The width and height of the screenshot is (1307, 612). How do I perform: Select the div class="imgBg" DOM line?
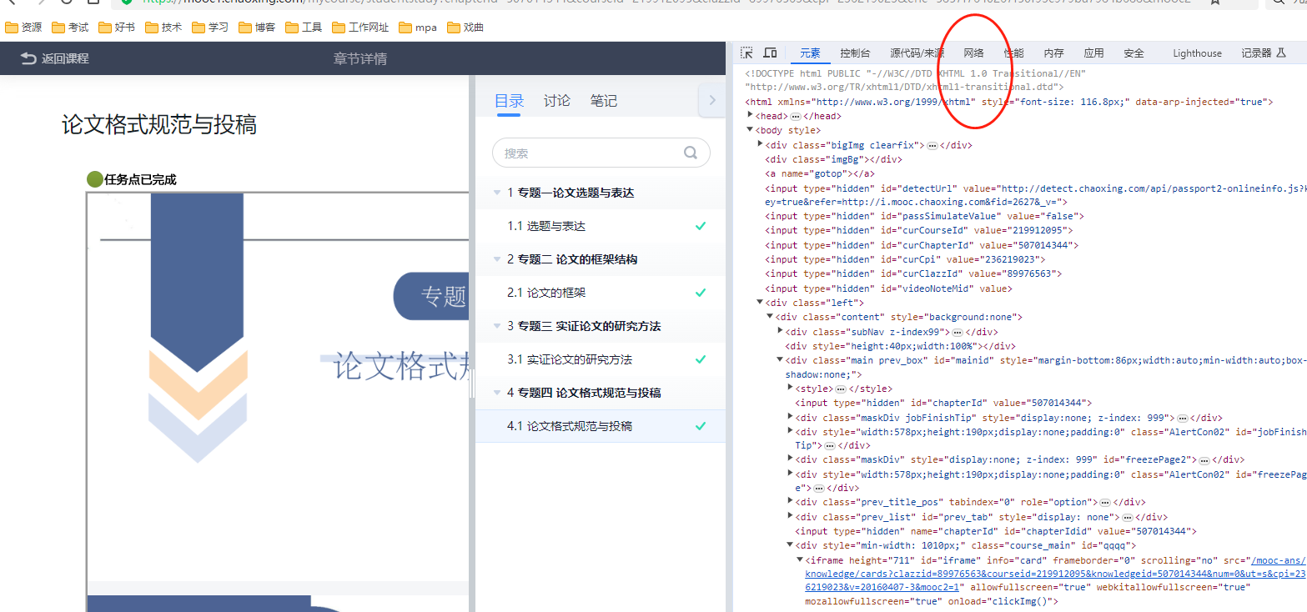(833, 158)
